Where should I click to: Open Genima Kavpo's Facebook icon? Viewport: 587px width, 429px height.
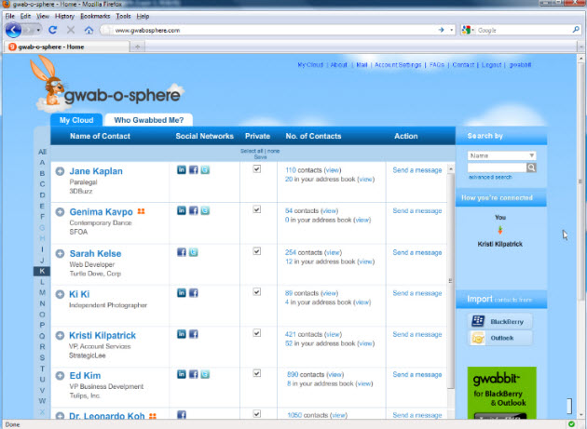pos(193,210)
